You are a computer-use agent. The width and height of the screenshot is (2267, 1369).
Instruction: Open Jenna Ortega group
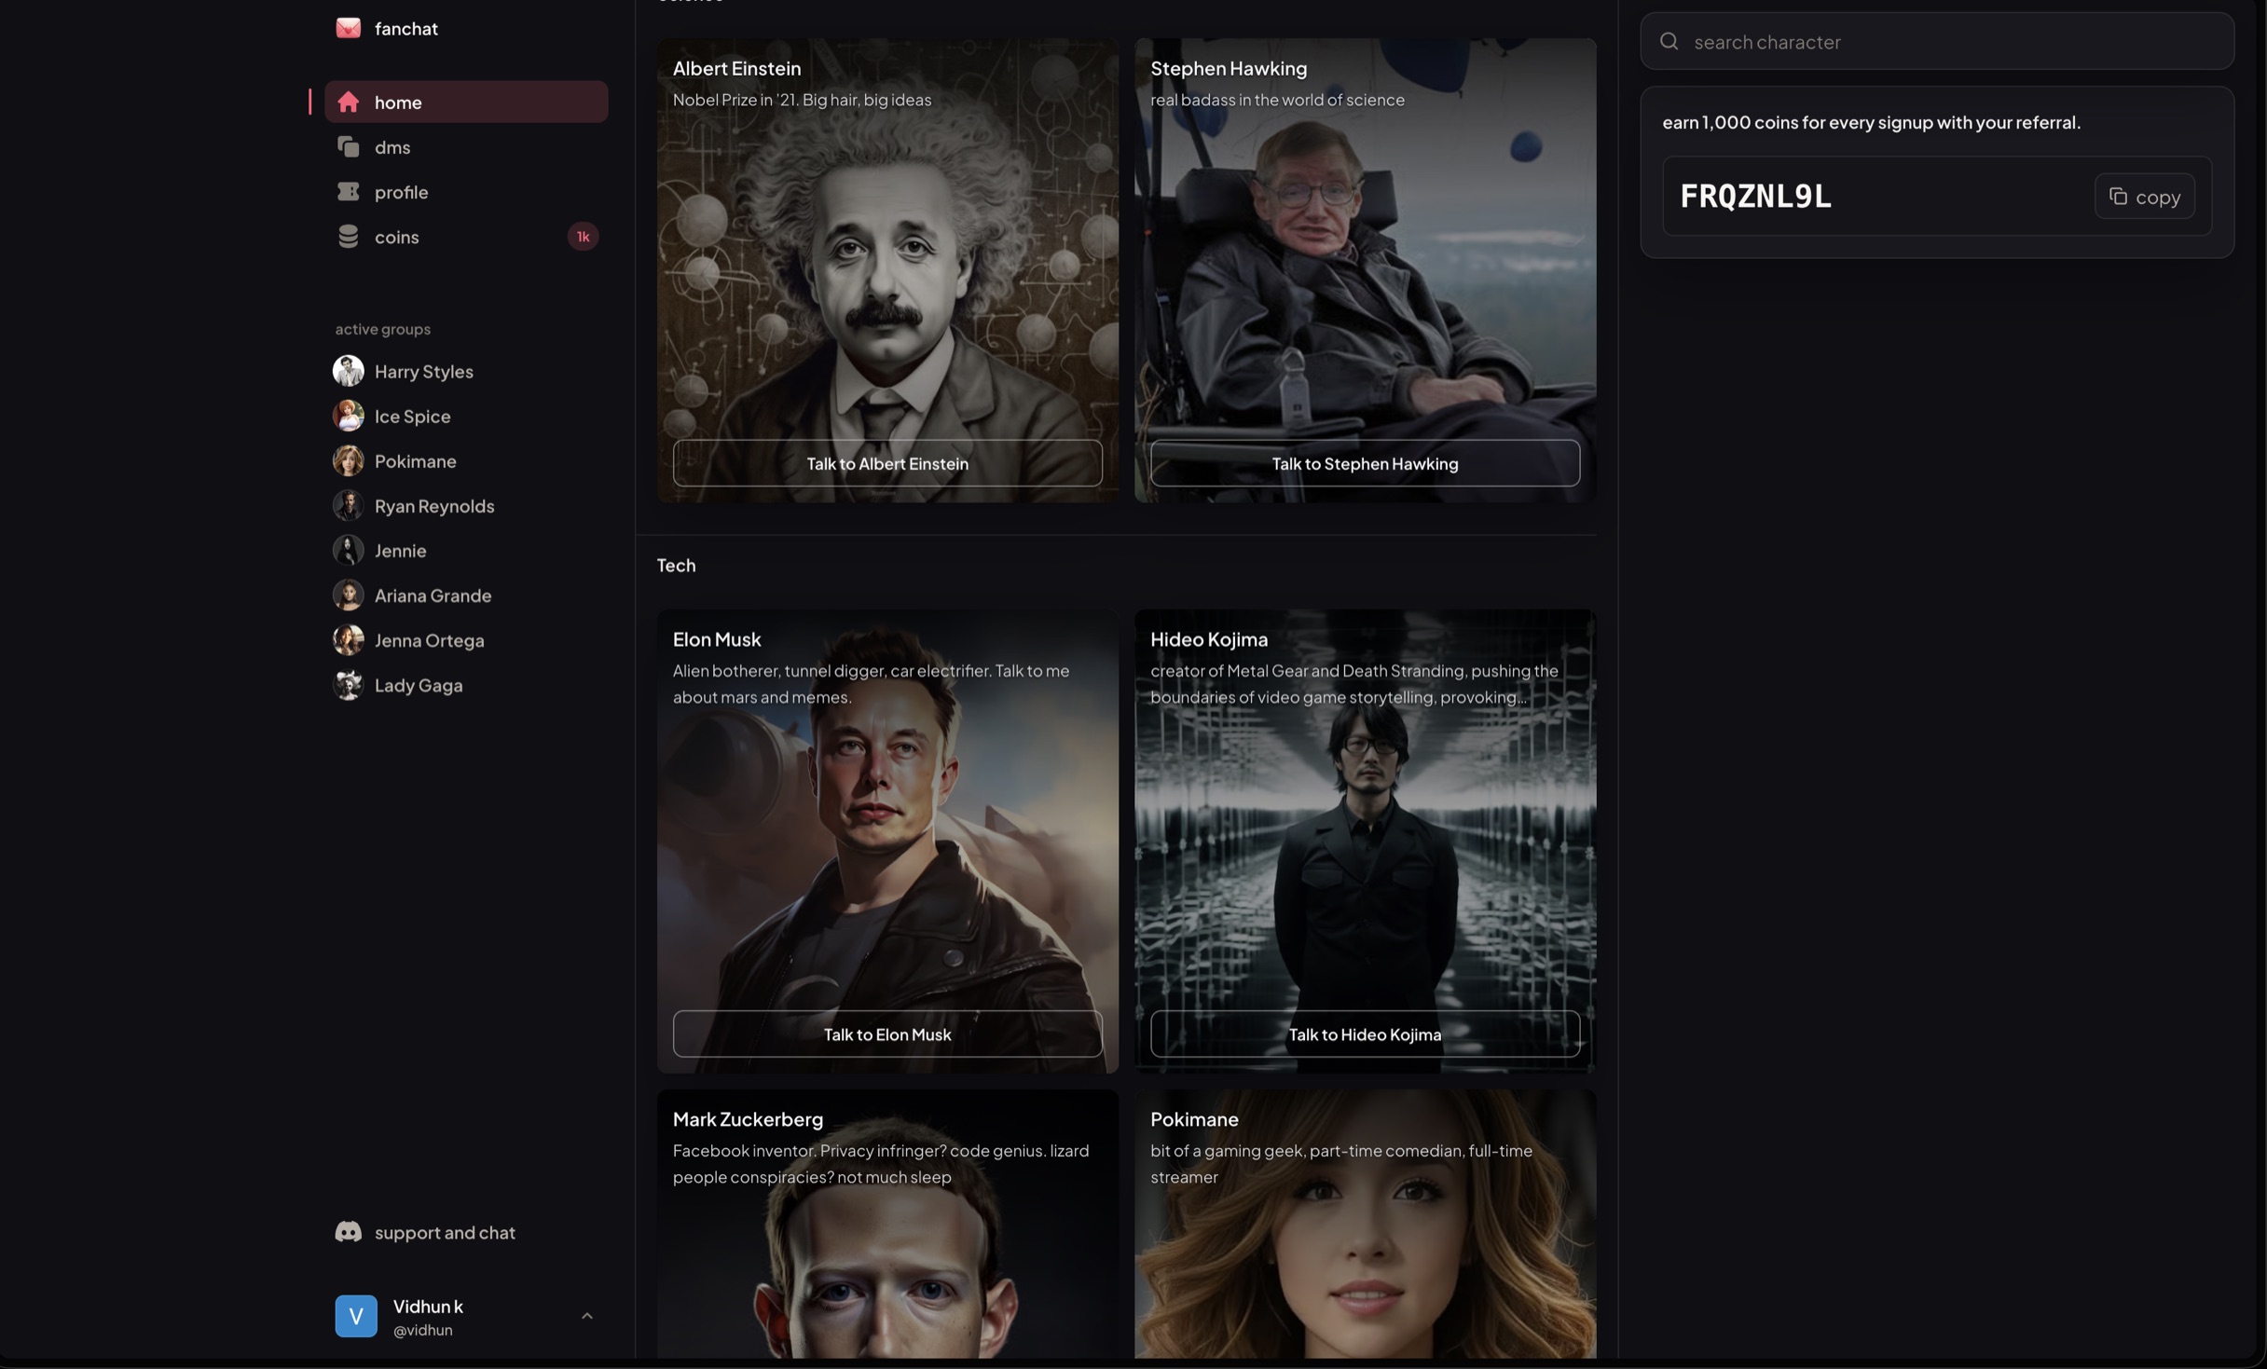[x=429, y=639]
